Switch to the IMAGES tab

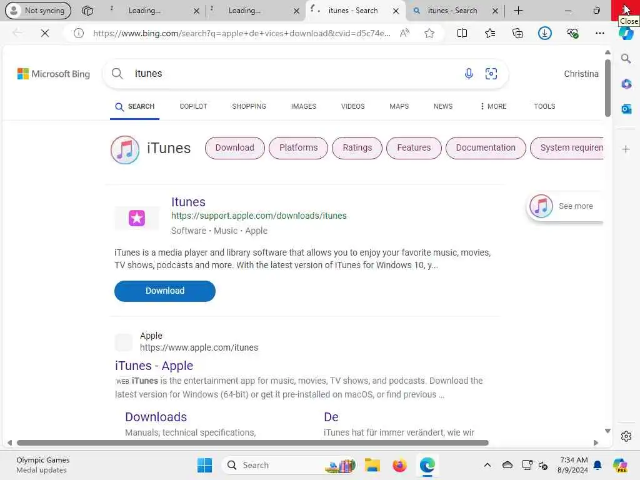tap(303, 106)
